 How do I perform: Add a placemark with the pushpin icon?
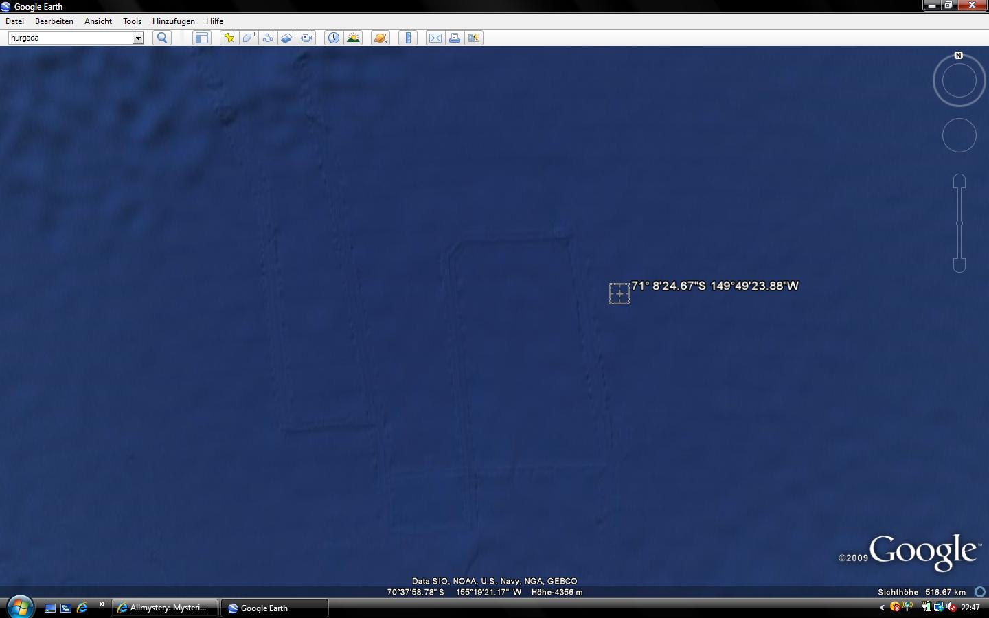click(229, 38)
